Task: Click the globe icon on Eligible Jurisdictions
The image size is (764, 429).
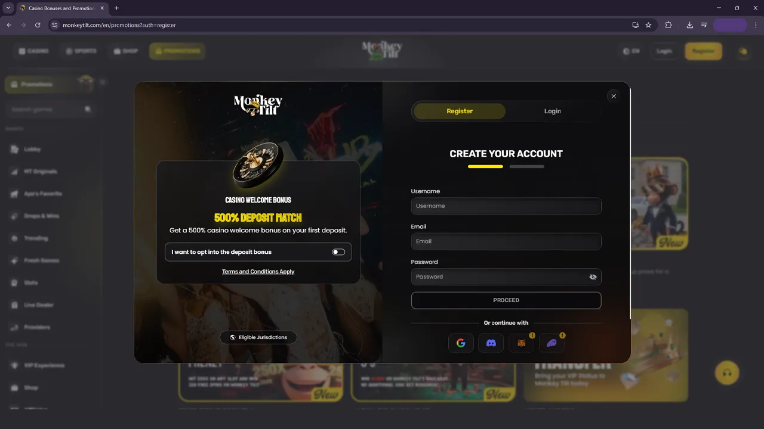Action: [233, 337]
